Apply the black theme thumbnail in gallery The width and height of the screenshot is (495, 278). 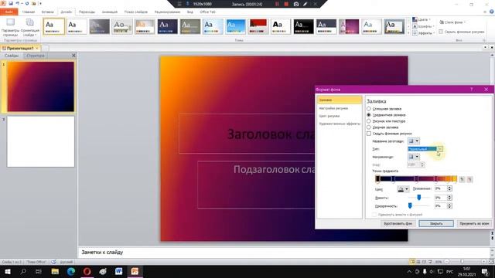tap(303, 26)
